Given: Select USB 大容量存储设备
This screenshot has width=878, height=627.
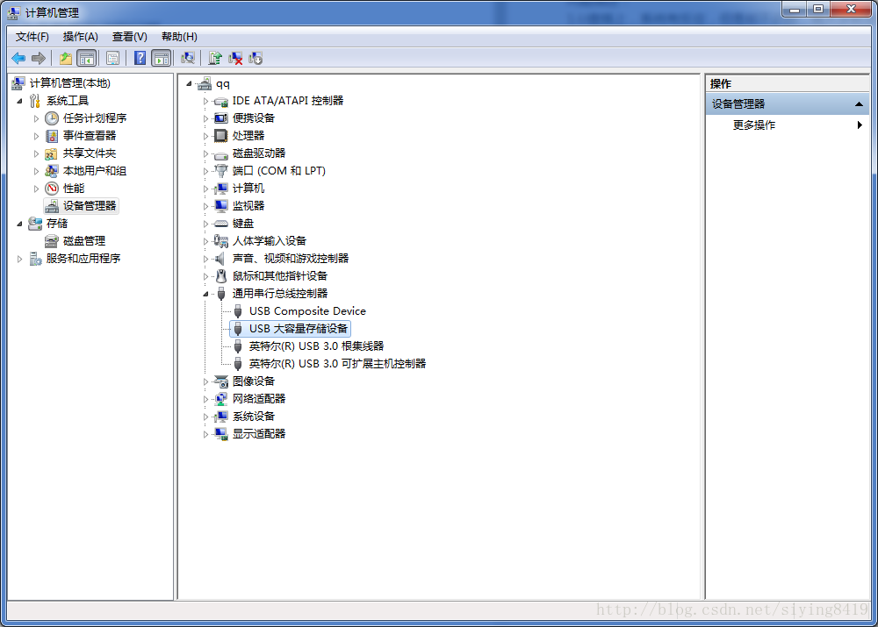Looking at the screenshot, I should (x=299, y=329).
